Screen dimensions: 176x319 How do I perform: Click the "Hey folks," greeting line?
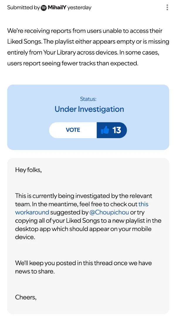28,170
